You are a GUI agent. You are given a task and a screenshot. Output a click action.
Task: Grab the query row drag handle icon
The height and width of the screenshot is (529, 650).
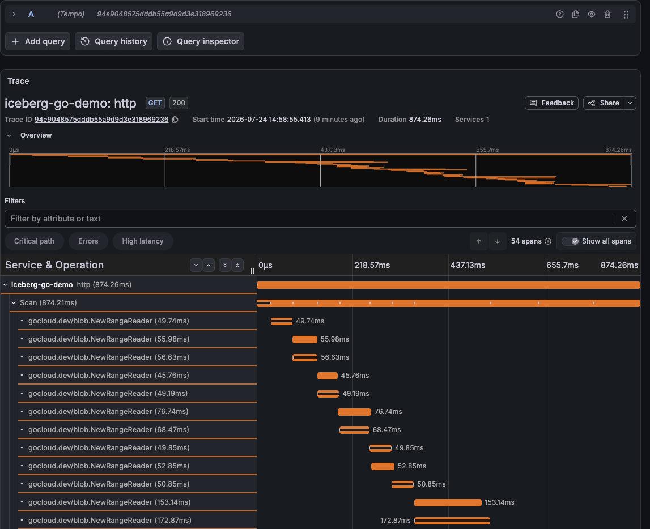click(x=626, y=14)
